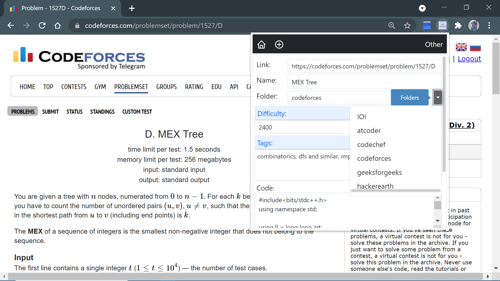Click the blue Folders button

coord(409,98)
